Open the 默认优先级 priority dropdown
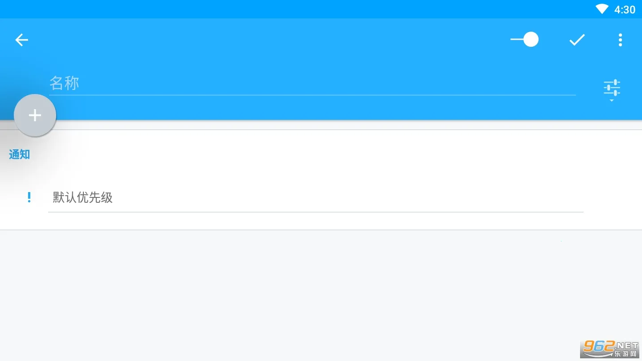This screenshot has width=642, height=361. [316, 197]
